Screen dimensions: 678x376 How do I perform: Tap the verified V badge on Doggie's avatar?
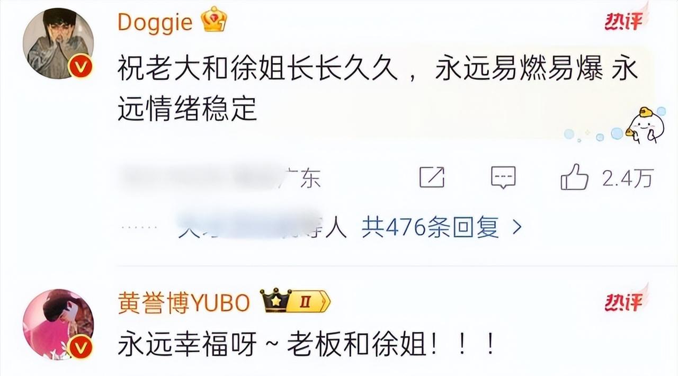pyautogui.click(x=81, y=67)
